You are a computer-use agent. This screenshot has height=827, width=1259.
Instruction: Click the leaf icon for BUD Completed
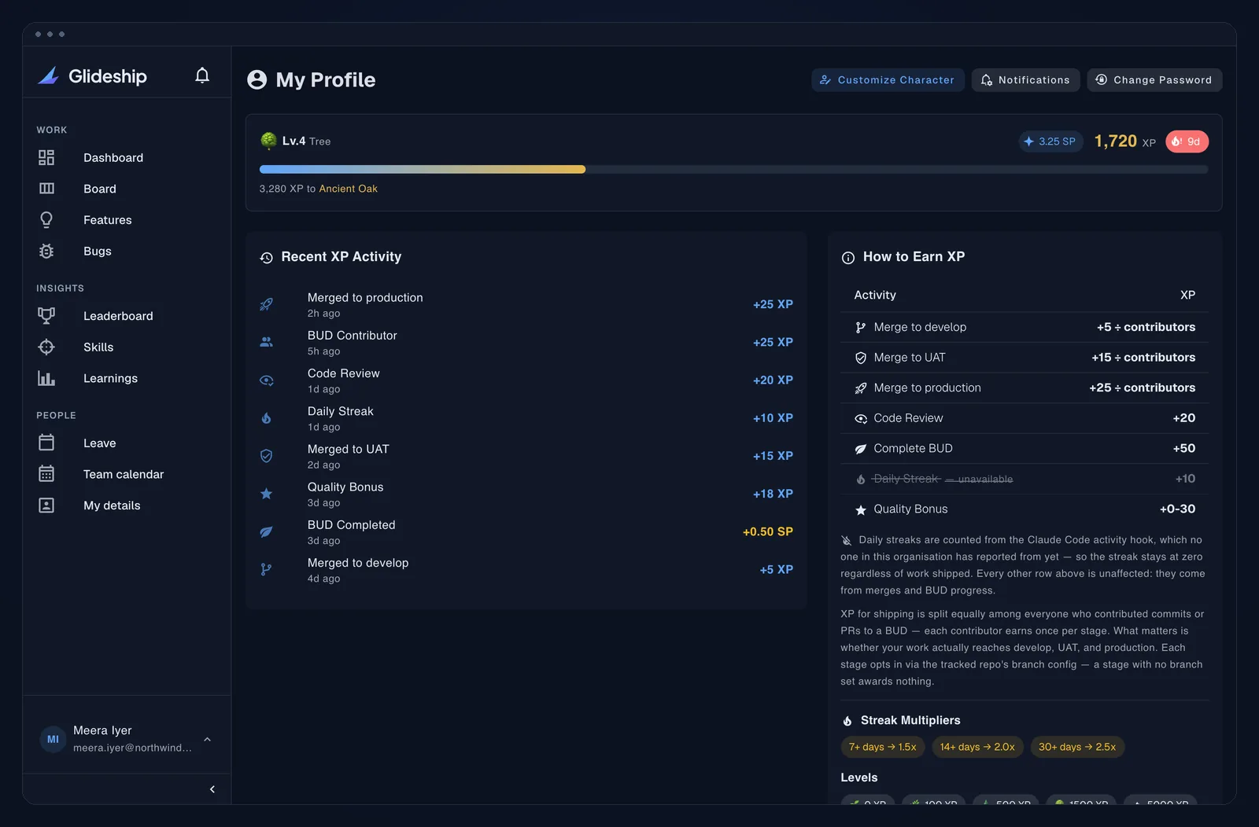coord(267,531)
